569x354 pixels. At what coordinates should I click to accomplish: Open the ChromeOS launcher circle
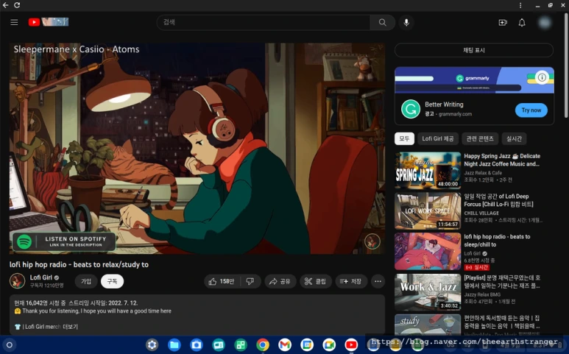10,345
